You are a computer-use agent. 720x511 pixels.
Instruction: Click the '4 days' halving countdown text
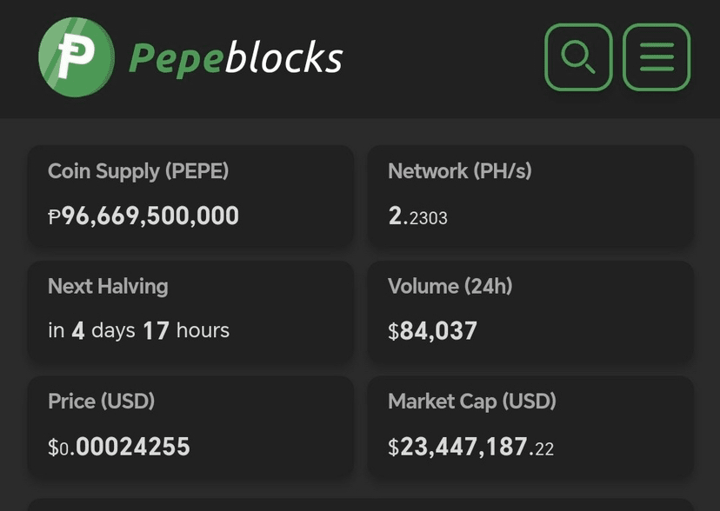103,330
